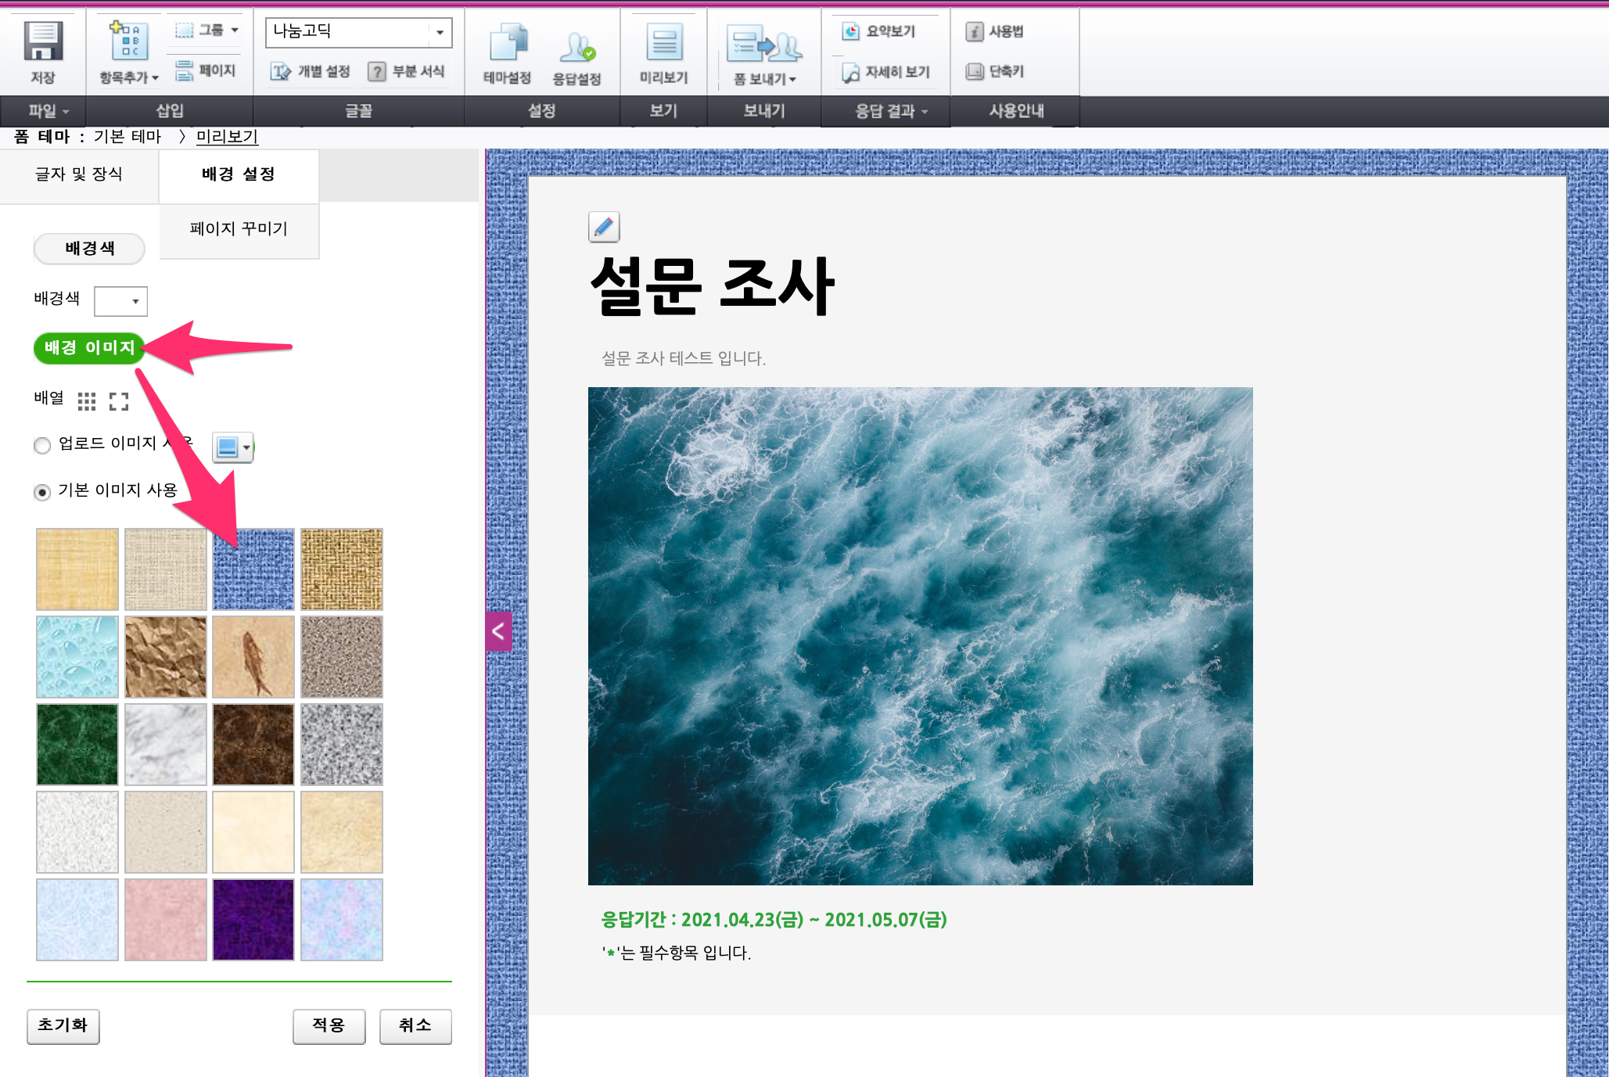Collapse the side panel with purple arrow
1609x1077 pixels.
[x=498, y=631]
